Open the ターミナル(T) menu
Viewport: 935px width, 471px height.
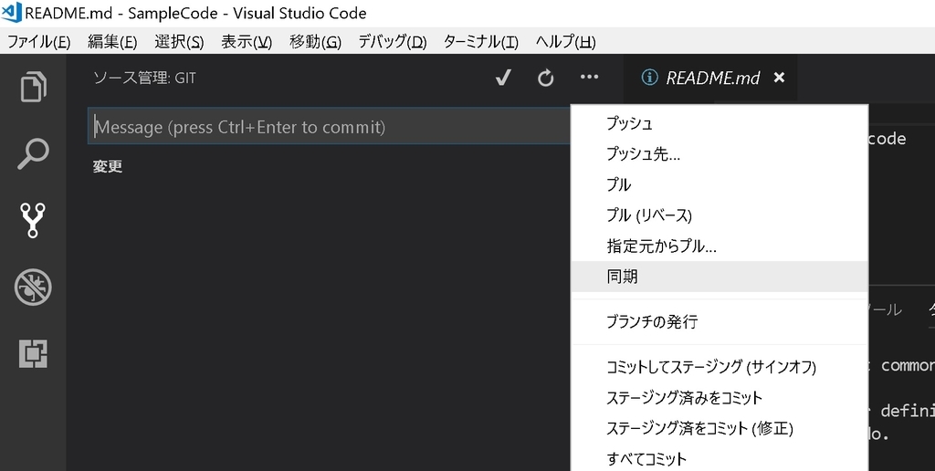pyautogui.click(x=480, y=42)
